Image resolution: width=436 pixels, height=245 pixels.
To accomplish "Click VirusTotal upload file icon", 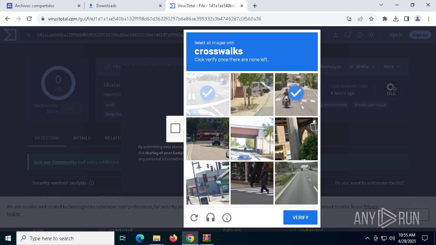I will (x=336, y=35).
